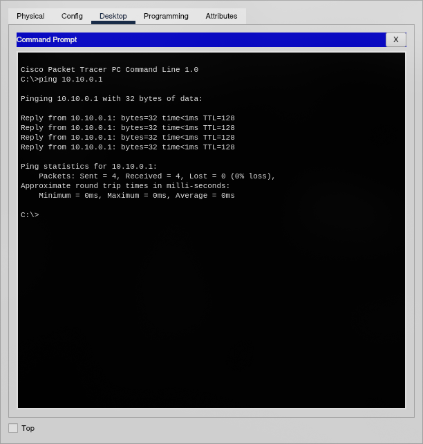Click the Cisco Packet Tracer header line

point(109,70)
